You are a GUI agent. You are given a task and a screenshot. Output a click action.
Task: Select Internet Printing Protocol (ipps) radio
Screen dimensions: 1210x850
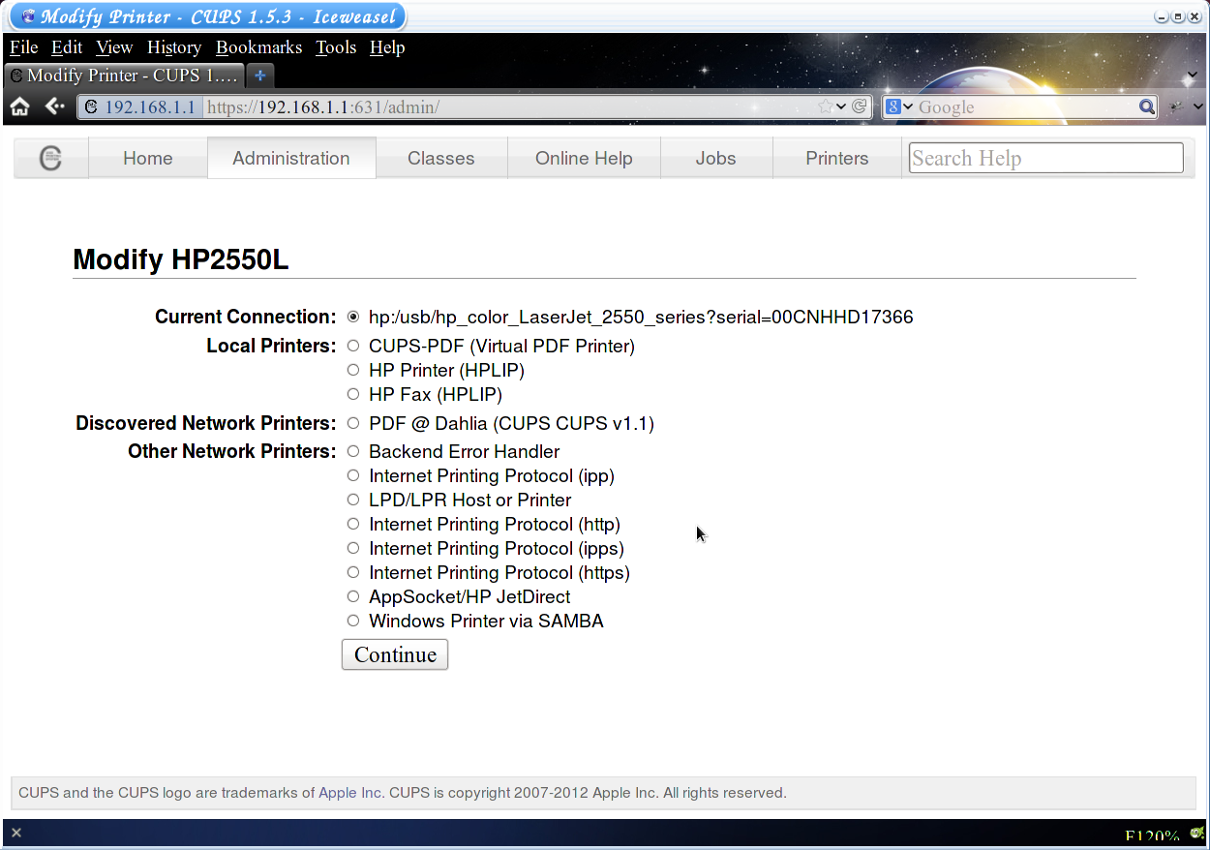(x=353, y=548)
